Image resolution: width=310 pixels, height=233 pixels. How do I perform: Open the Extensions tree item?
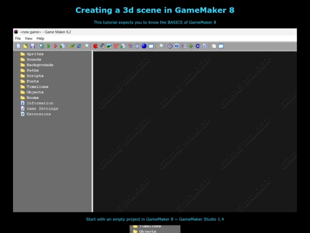coord(38,114)
